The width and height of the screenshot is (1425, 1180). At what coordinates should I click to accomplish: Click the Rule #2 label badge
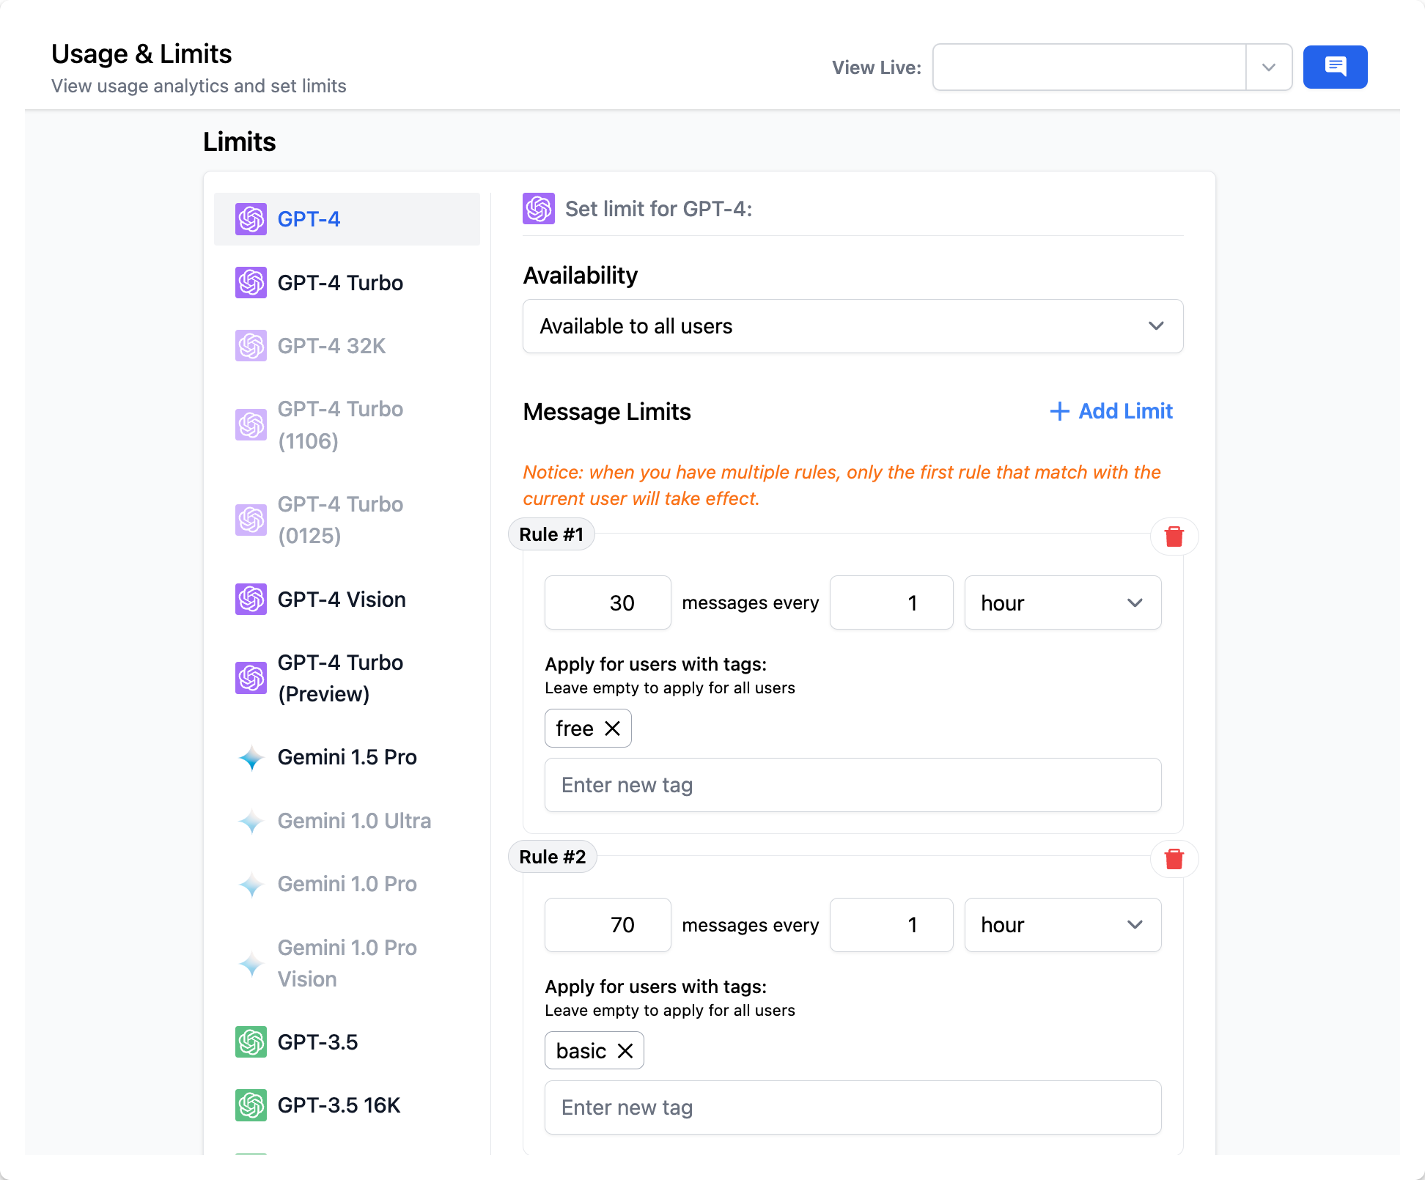553,857
